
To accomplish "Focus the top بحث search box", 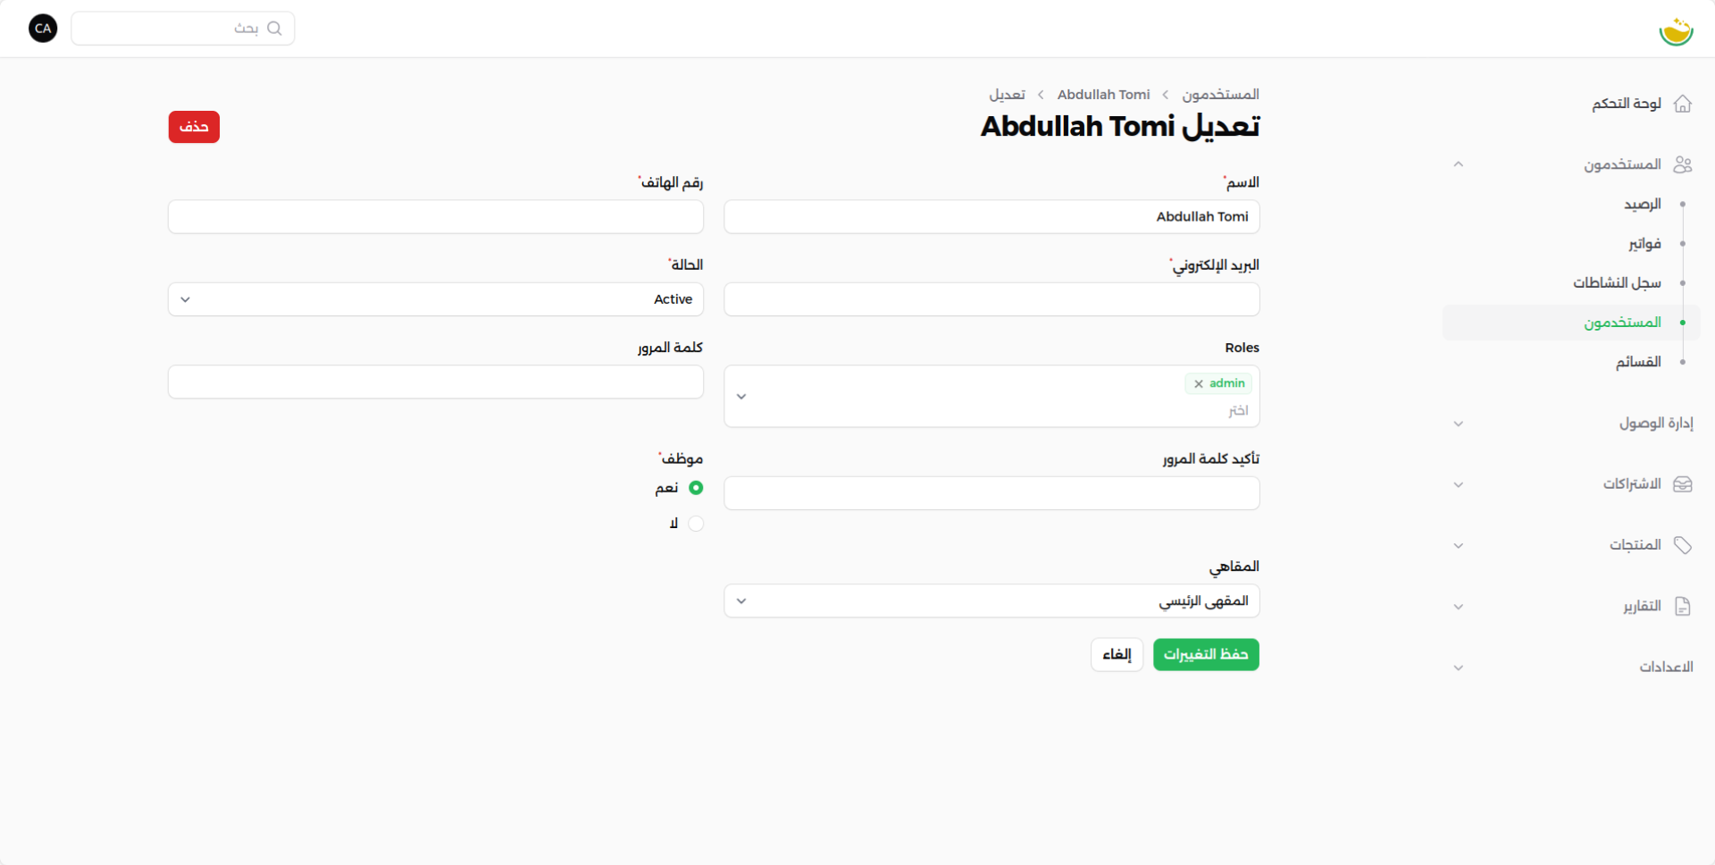I will click(183, 29).
